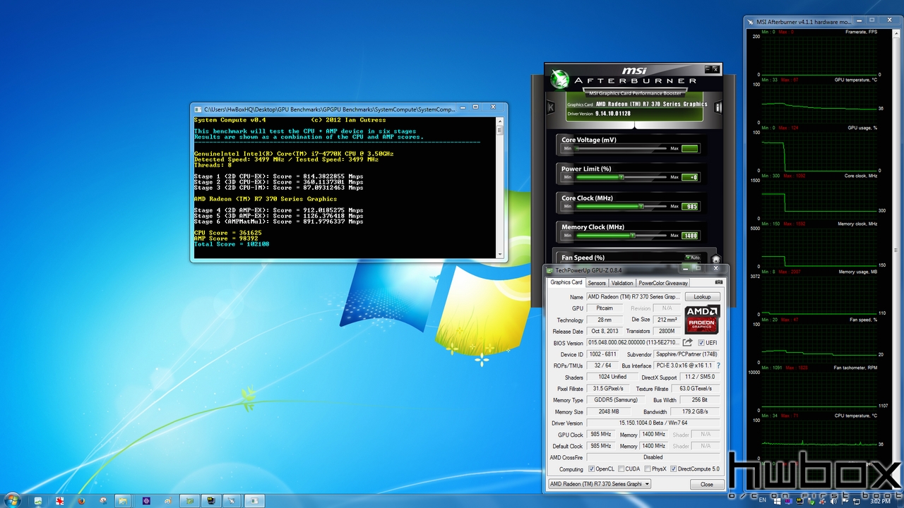The image size is (904, 508).
Task: Open the GPU selection dropdown in GPU-Z
Action: coord(600,484)
